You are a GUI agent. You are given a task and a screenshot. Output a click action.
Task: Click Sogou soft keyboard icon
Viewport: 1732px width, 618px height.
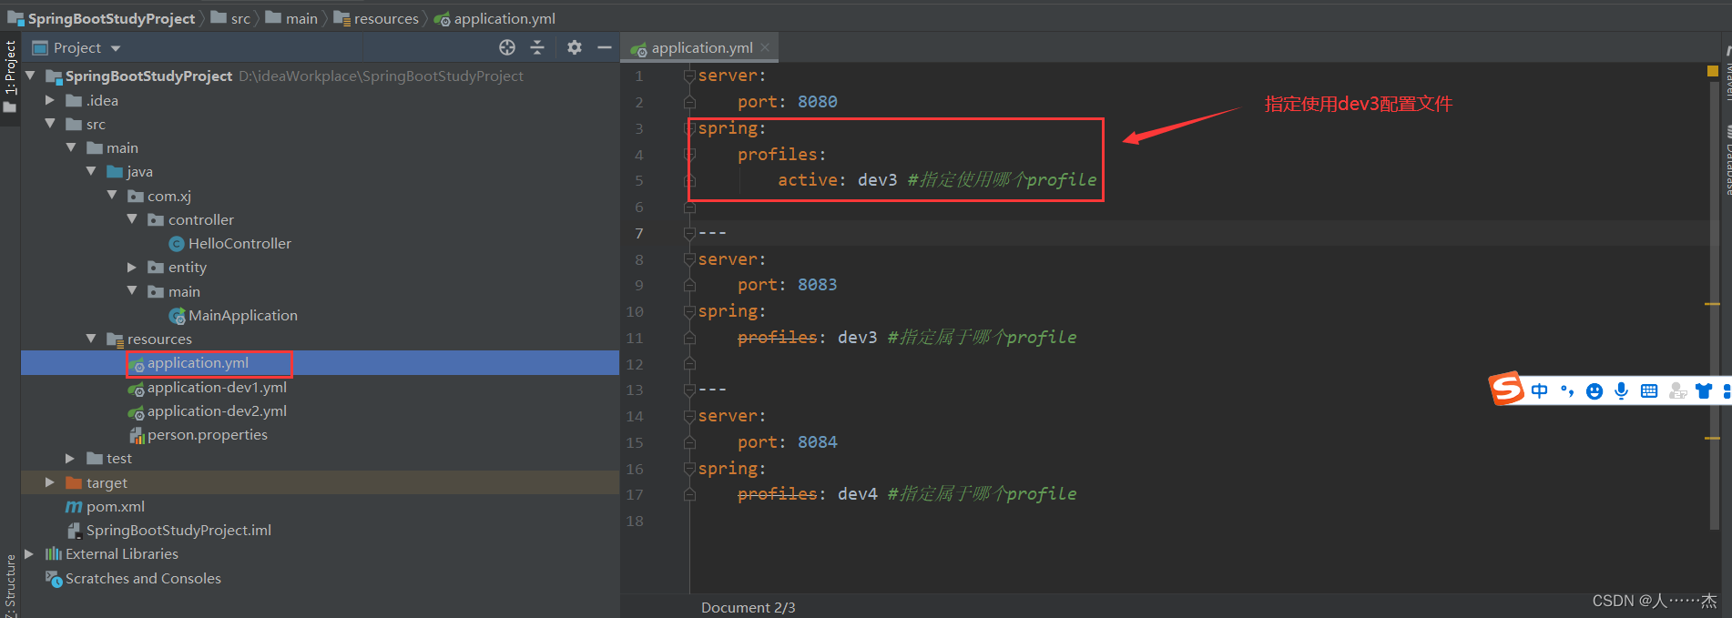coord(1649,391)
